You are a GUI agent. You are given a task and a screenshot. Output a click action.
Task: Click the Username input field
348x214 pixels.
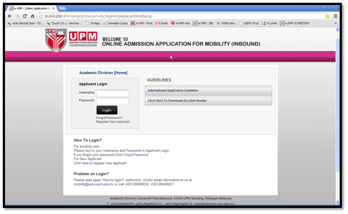click(x=112, y=93)
